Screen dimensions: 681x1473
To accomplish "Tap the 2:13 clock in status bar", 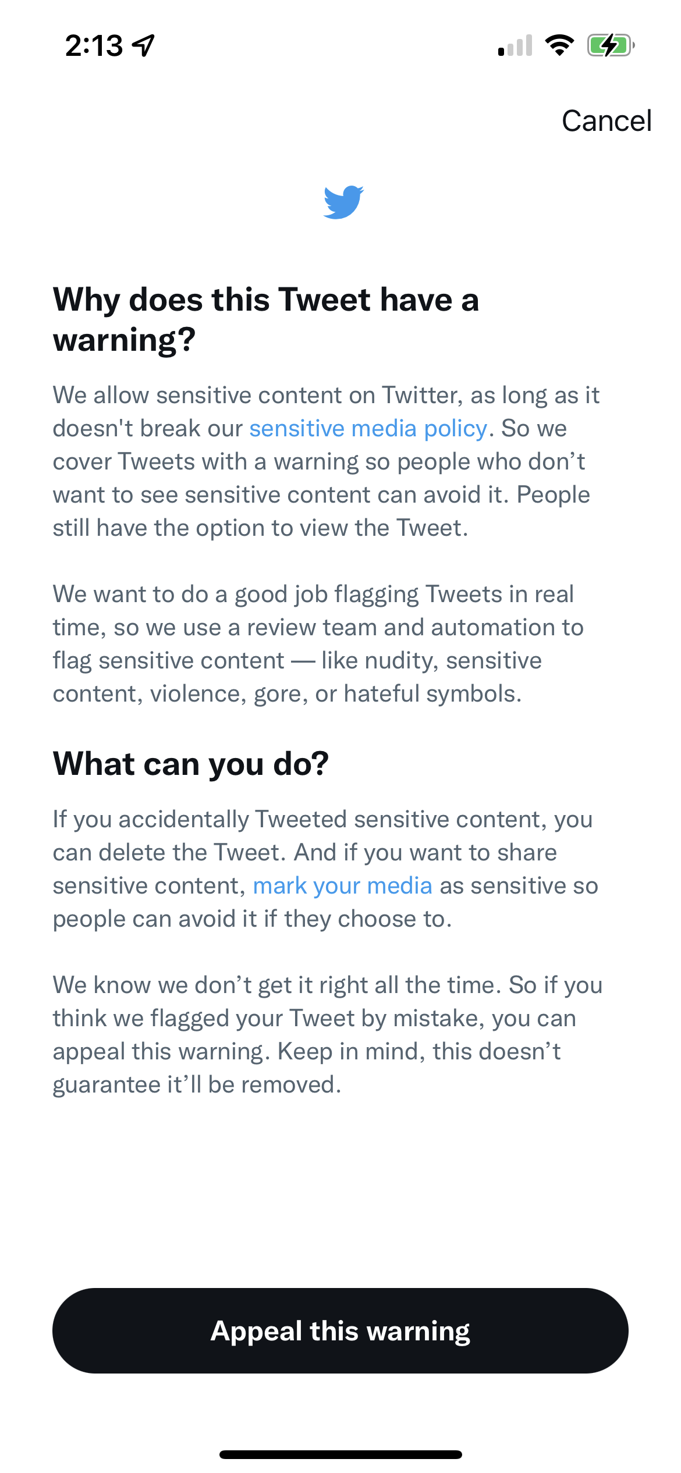I will click(x=94, y=45).
